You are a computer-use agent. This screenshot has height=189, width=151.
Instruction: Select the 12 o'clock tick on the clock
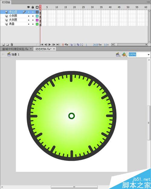pyautogui.click(x=71, y=78)
